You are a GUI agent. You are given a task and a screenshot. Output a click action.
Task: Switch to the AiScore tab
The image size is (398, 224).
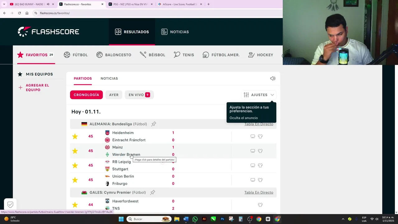click(x=180, y=4)
